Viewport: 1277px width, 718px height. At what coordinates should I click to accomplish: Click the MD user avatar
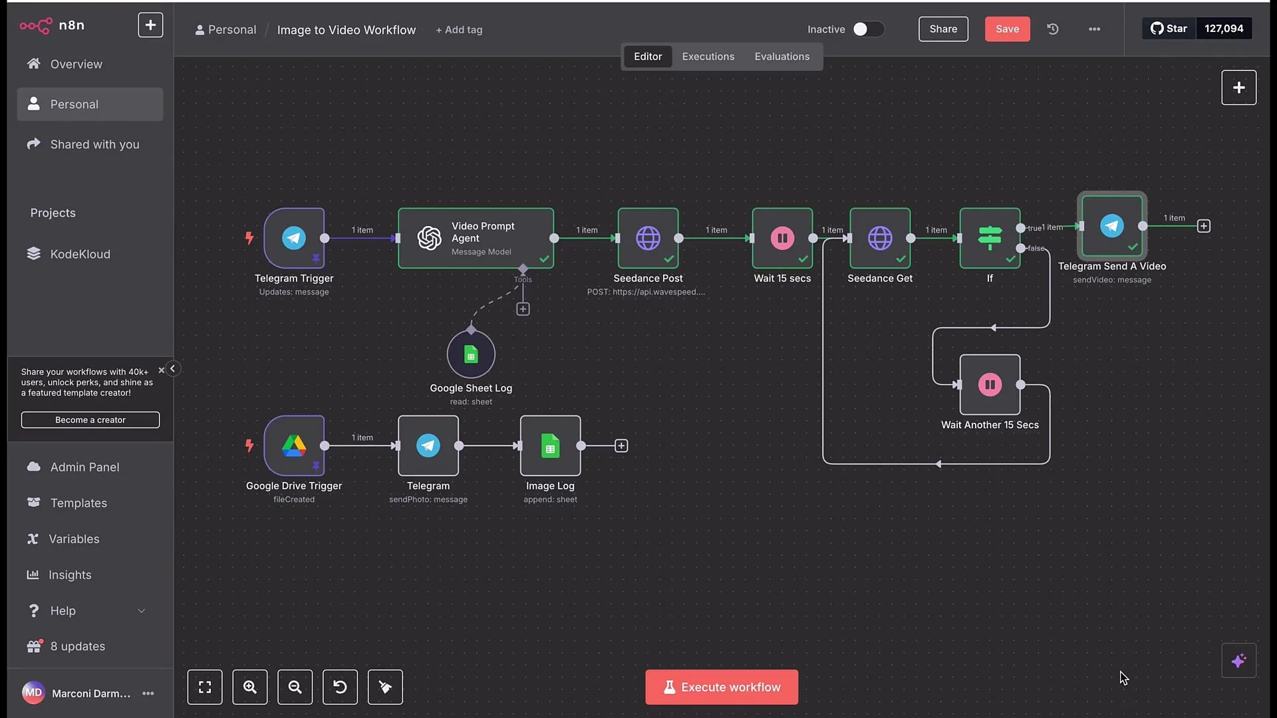(33, 693)
